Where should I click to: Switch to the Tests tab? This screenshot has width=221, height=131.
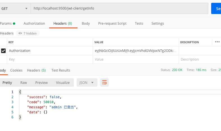(139, 24)
